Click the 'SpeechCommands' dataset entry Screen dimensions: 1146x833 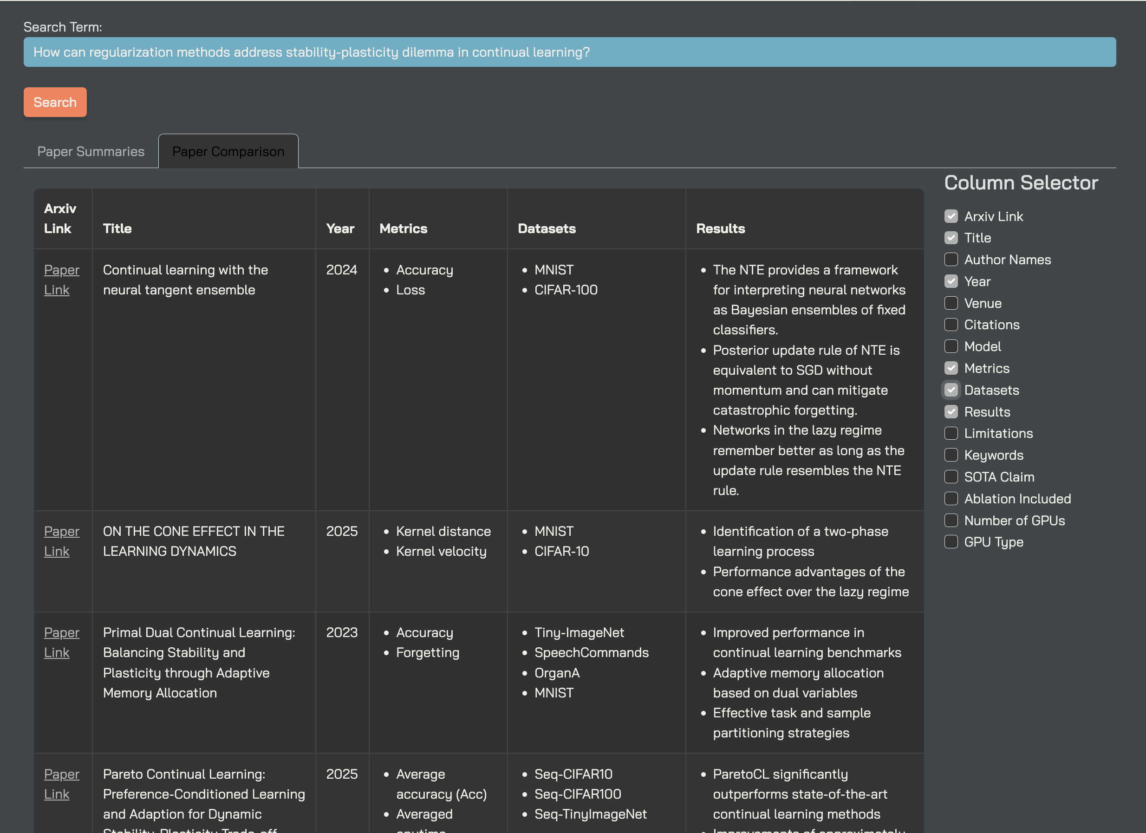click(x=591, y=653)
